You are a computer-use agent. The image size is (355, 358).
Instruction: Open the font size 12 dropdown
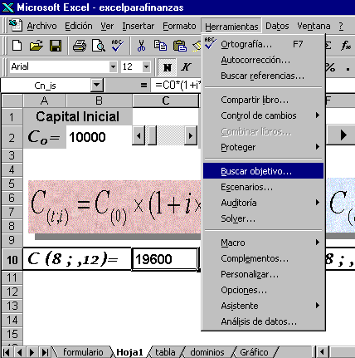point(146,66)
